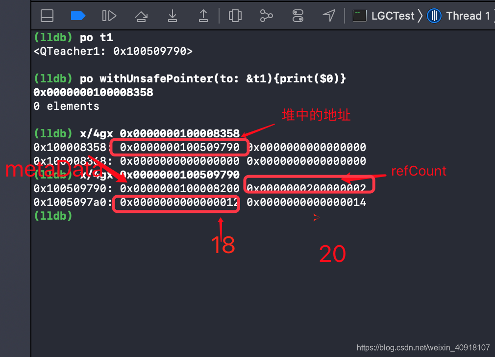Open Debug View Hierarchy
The width and height of the screenshot is (495, 357).
coord(235,16)
